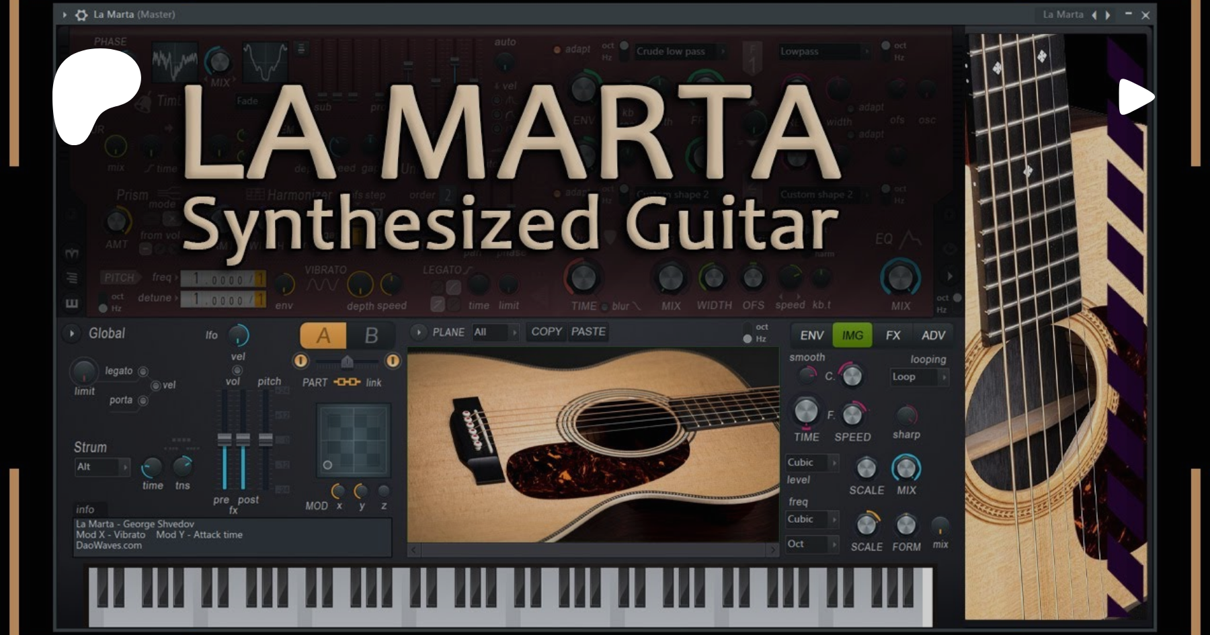Click the image scrollbar left arrow
Screen dimensions: 1210x635
point(413,550)
